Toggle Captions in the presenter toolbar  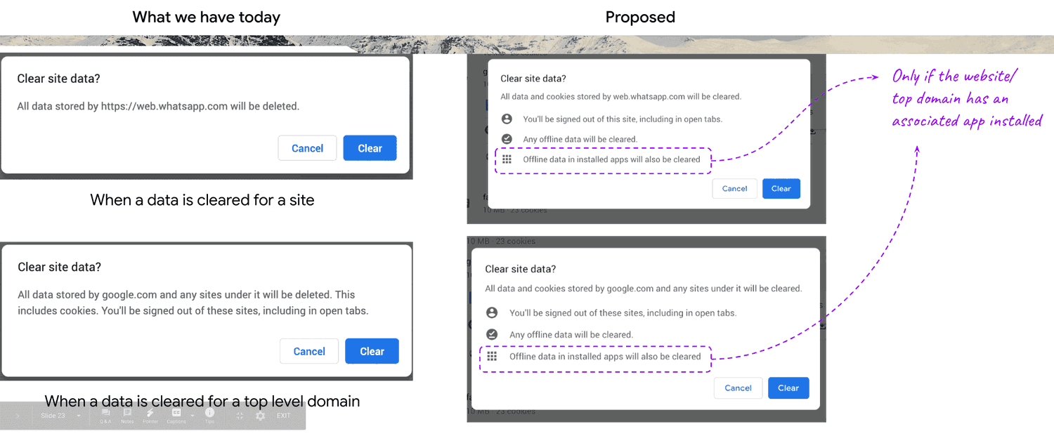tap(176, 415)
